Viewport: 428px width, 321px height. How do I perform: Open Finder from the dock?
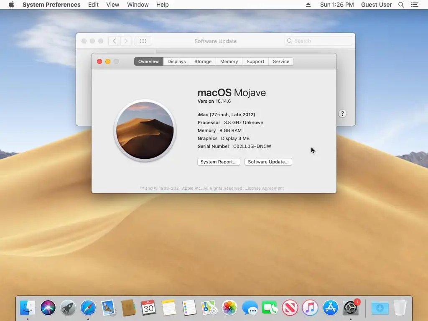tap(28, 308)
